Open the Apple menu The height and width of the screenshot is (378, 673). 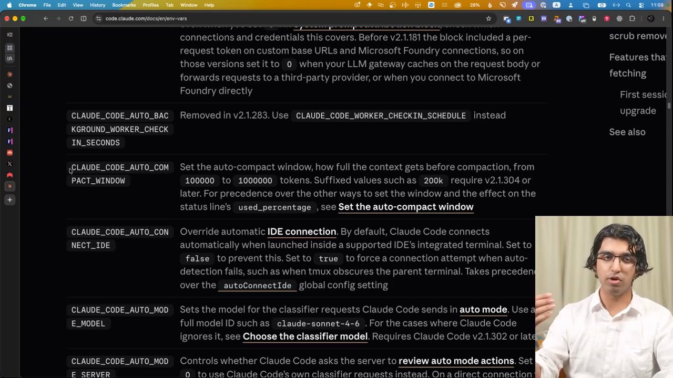coord(9,5)
